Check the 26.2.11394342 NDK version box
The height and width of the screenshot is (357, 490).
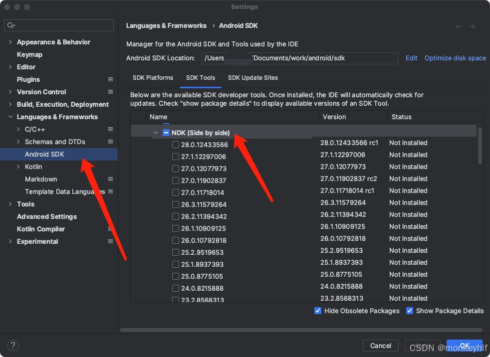click(x=176, y=216)
